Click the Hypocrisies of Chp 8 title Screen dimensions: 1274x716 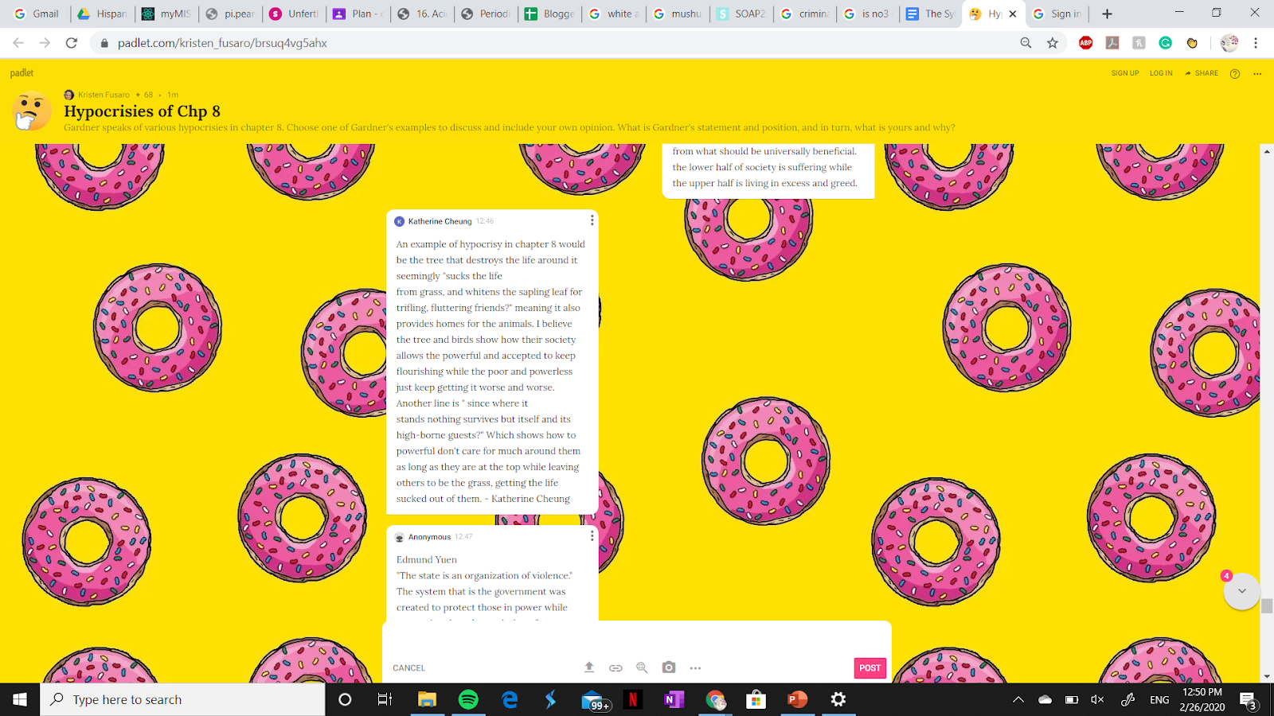tap(142, 111)
